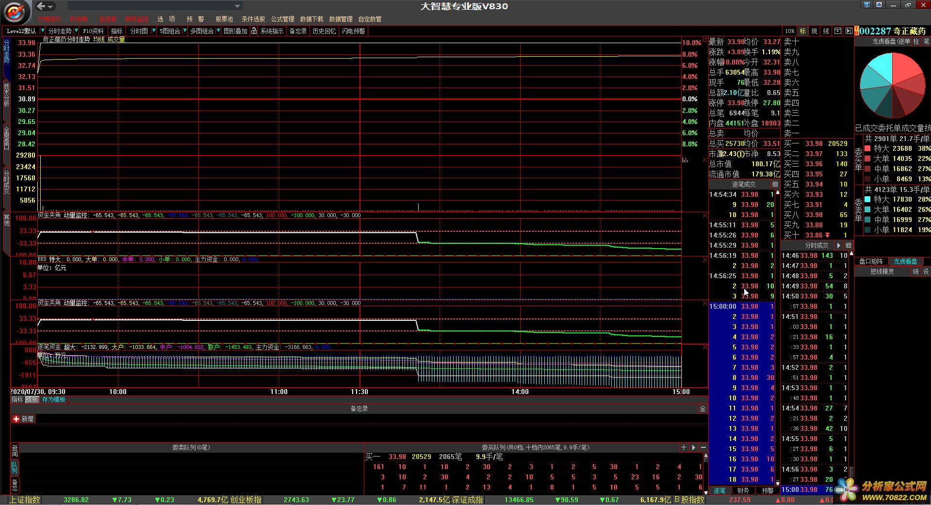931x505 pixels.
Task: Toggle the 10% scale button
Action: (790, 31)
